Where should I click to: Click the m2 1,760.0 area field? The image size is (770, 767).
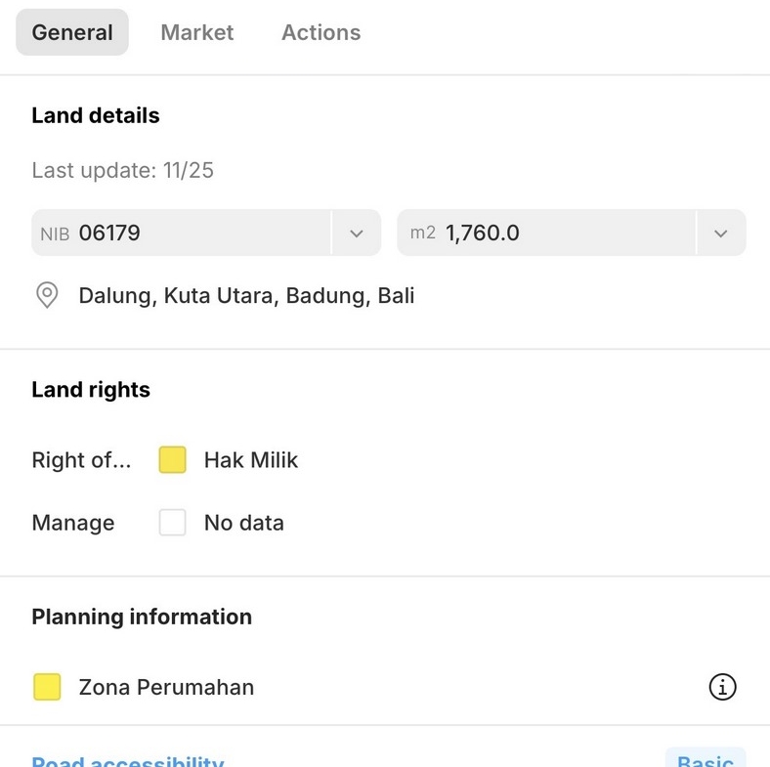coord(547,234)
